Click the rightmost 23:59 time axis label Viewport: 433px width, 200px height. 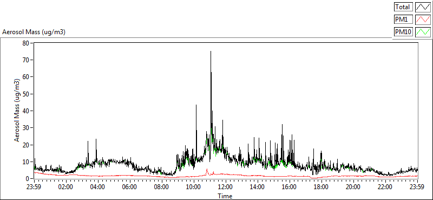click(x=417, y=187)
